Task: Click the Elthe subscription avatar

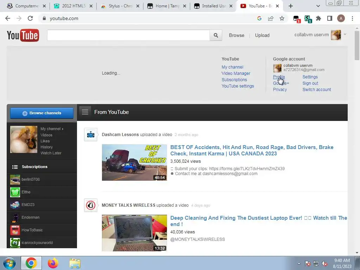Action: point(15,192)
